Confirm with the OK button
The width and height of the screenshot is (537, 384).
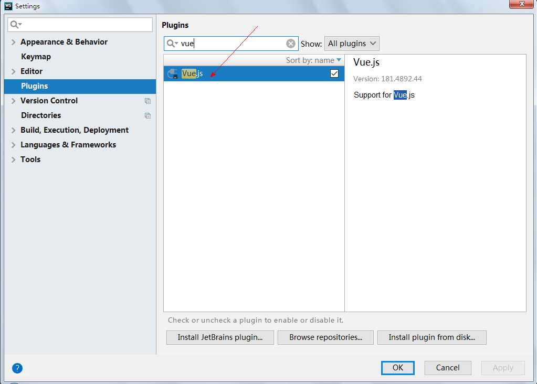click(397, 368)
